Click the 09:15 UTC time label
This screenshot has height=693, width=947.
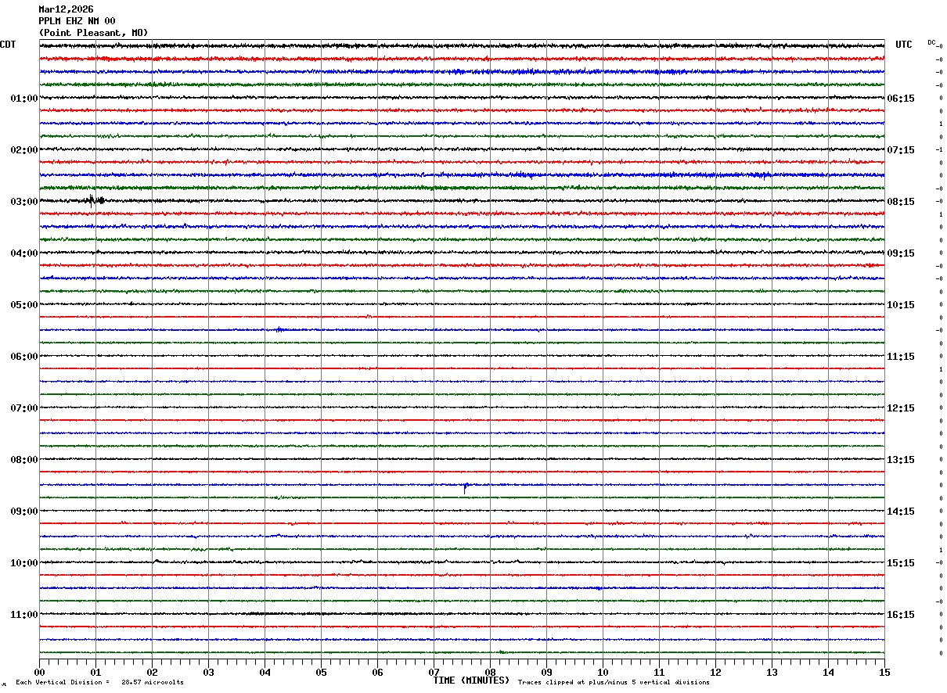click(x=901, y=253)
